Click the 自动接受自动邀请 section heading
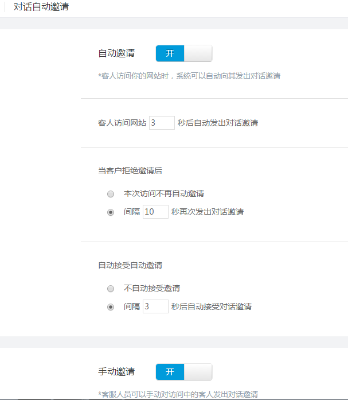This screenshot has width=348, height=400. (x=130, y=265)
